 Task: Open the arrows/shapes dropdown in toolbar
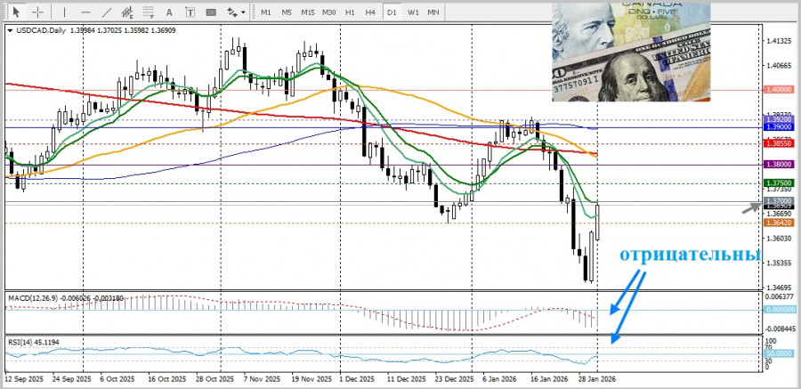click(x=235, y=12)
